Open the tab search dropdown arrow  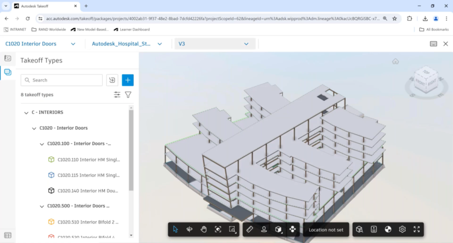click(x=6, y=6)
